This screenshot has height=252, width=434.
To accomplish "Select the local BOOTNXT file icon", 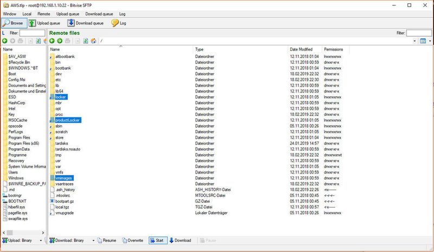I will (5, 202).
